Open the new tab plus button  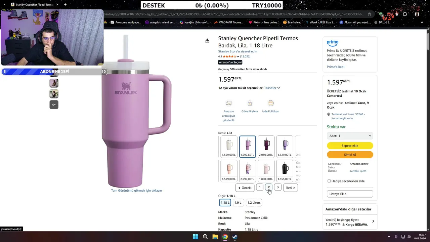(65, 5)
